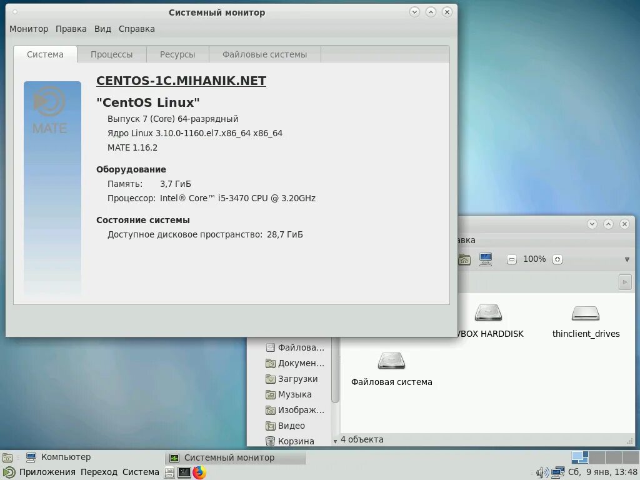Click the file manager sidebar scrollbar
This screenshot has width=640, height=480.
pos(335,369)
